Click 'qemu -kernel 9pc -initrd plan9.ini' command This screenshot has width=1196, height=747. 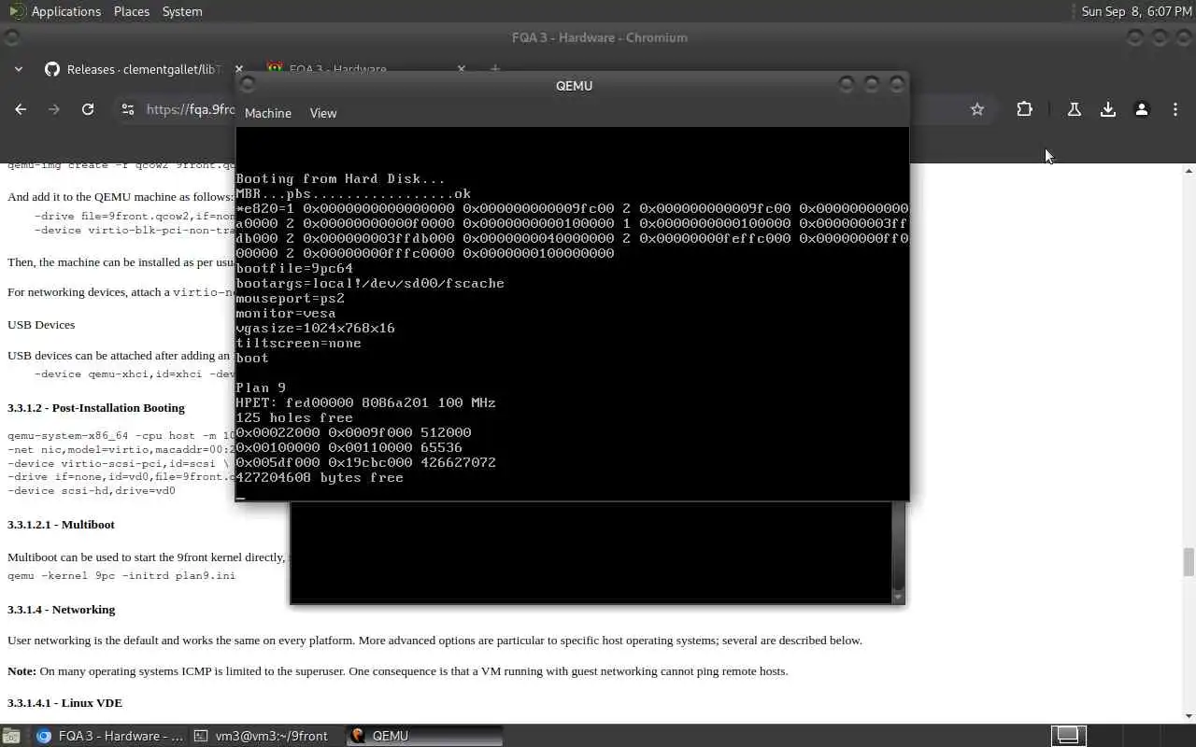(x=121, y=576)
